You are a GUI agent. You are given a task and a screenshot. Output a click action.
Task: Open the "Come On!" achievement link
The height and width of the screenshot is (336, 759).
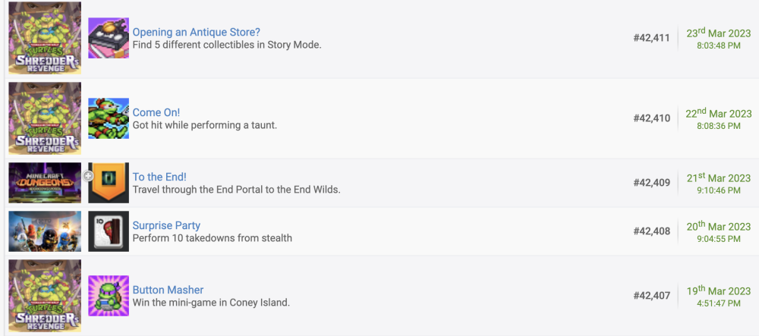[x=156, y=112]
